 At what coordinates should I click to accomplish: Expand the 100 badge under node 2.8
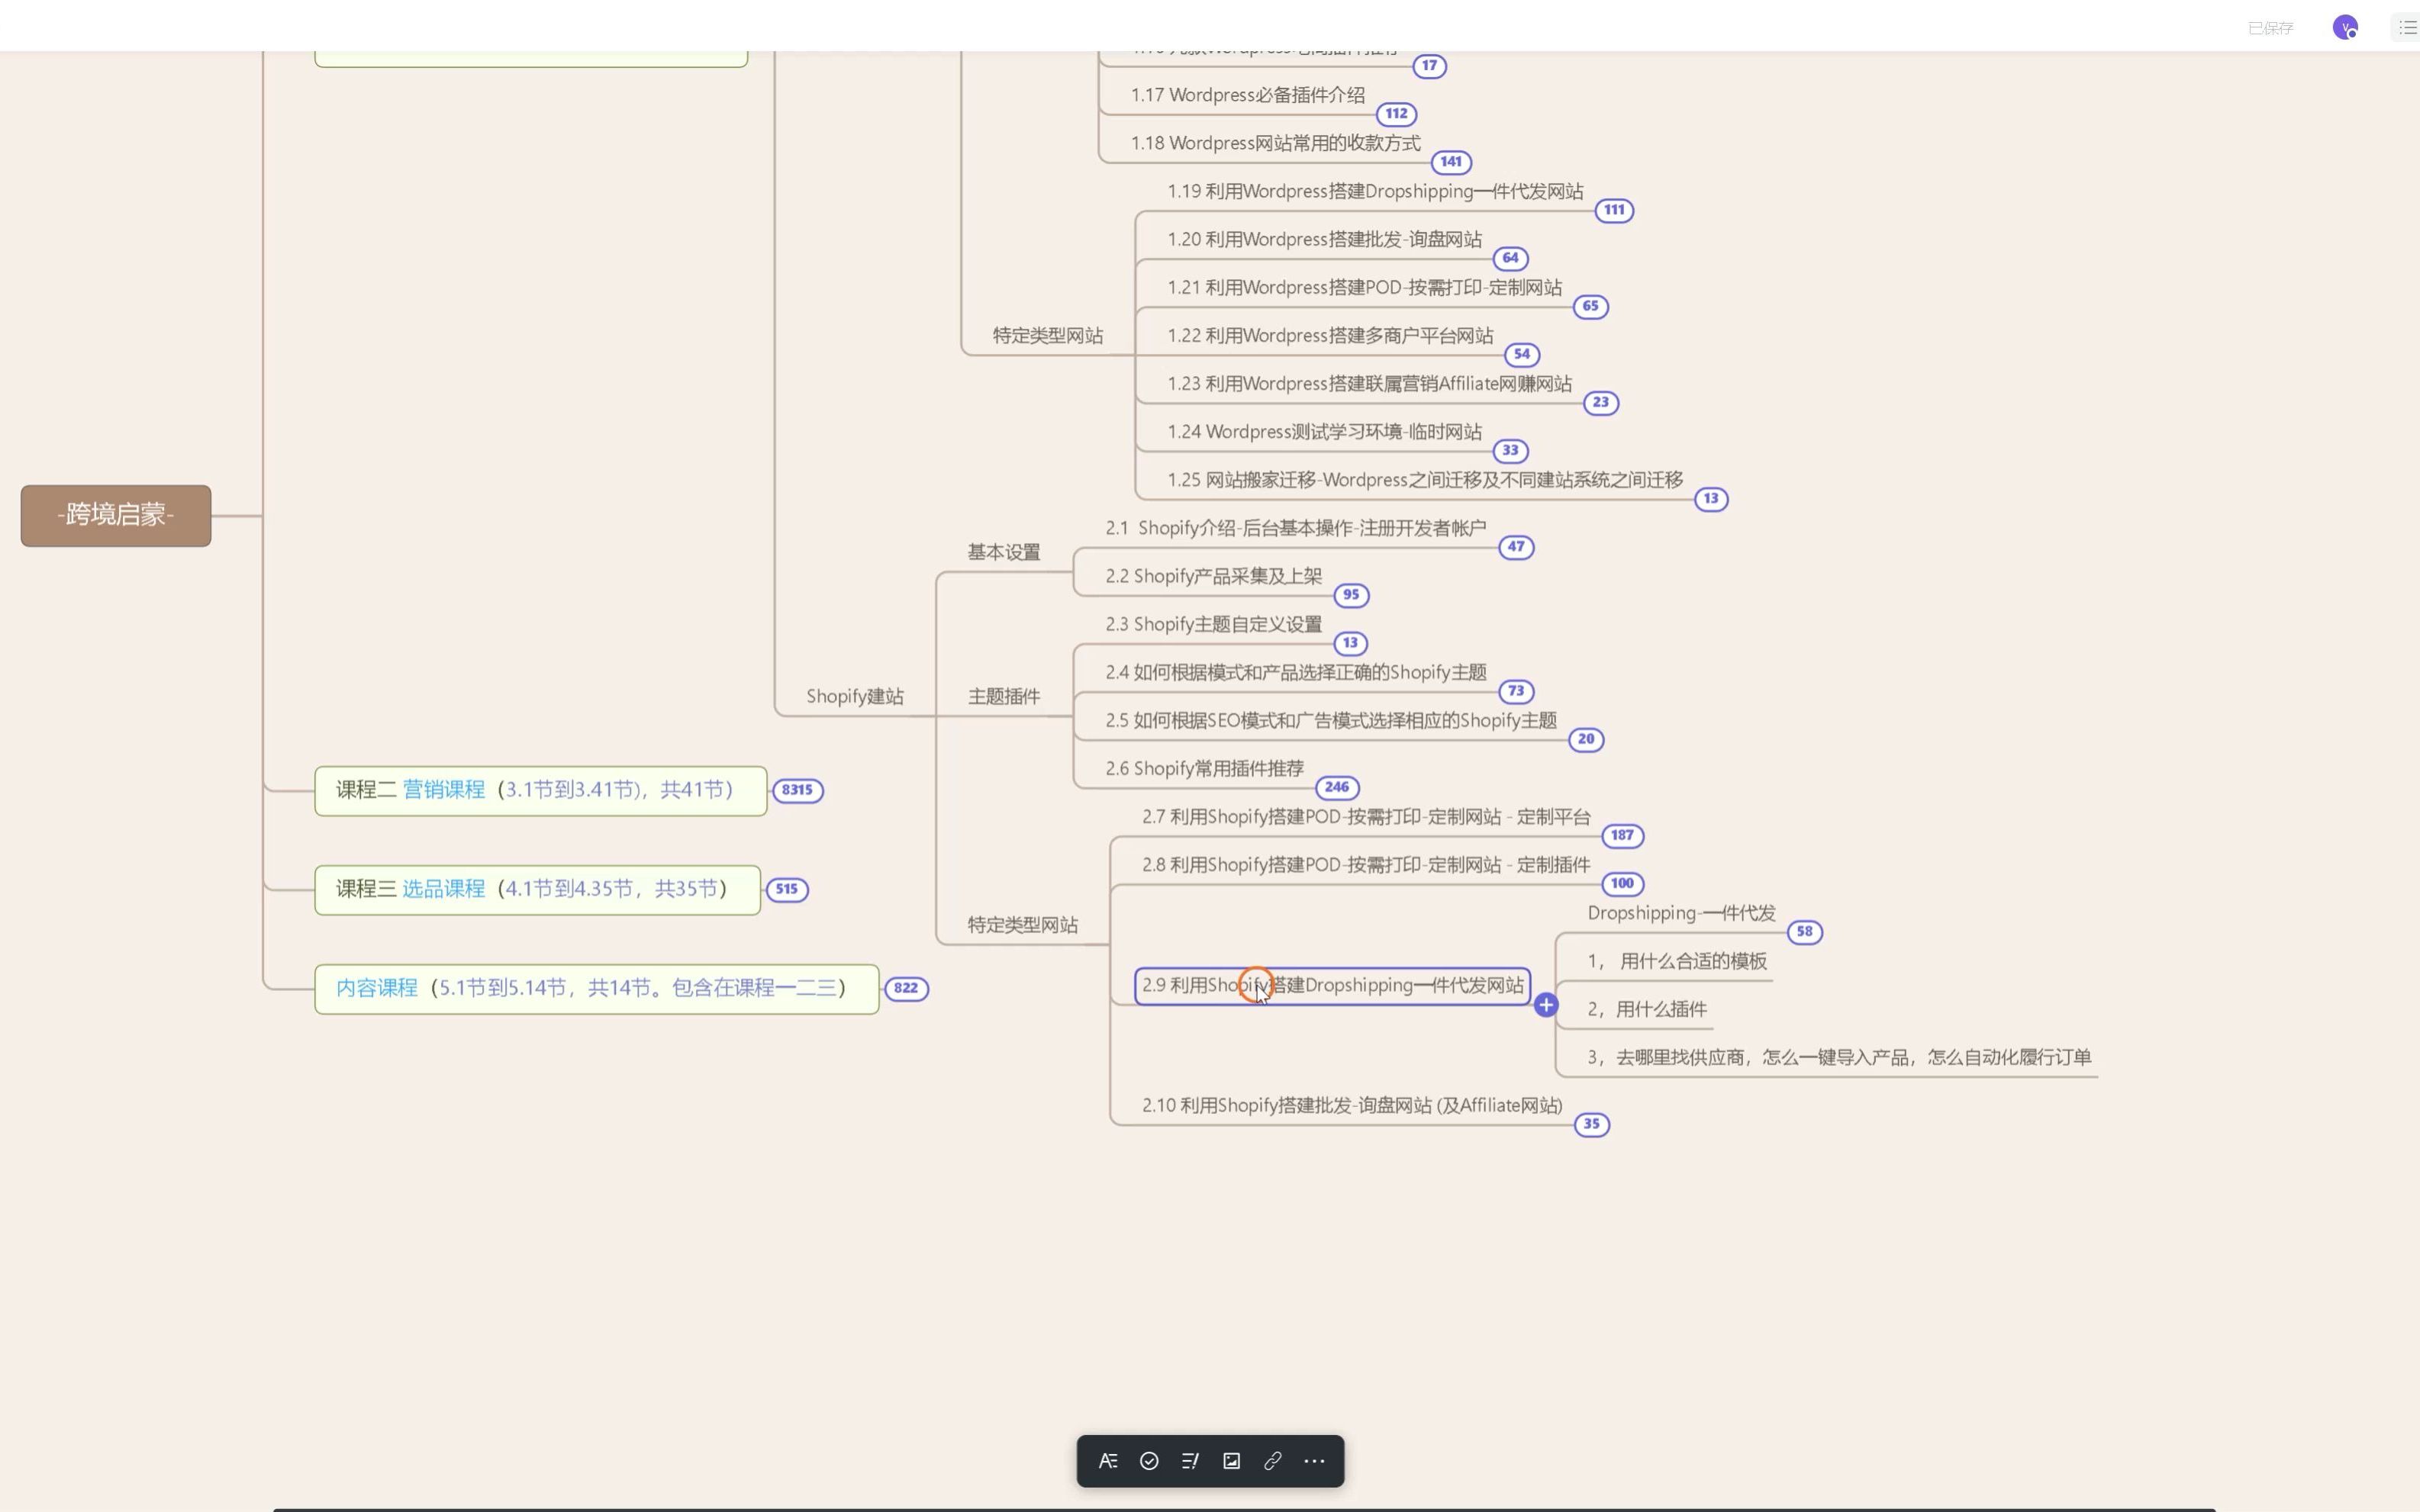(x=1622, y=883)
